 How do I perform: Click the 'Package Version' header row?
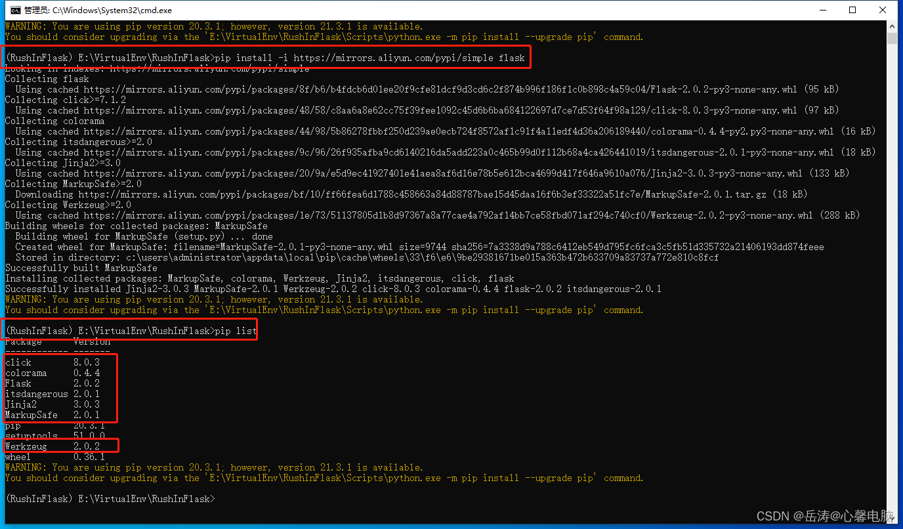pos(58,341)
